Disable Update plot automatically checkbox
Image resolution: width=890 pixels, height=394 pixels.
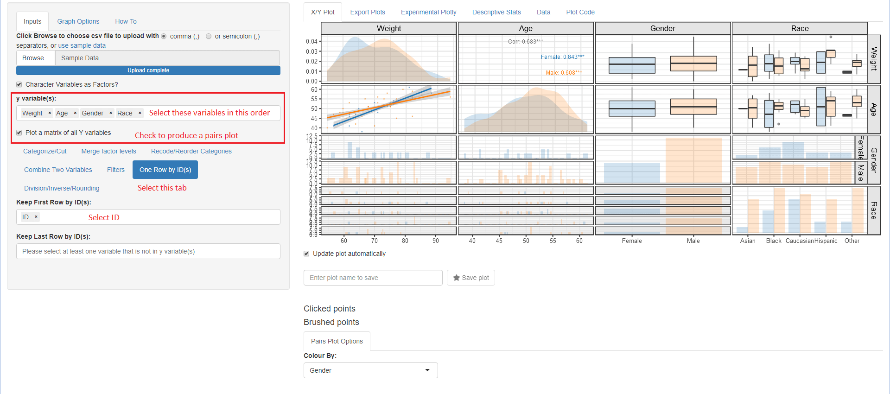point(306,254)
